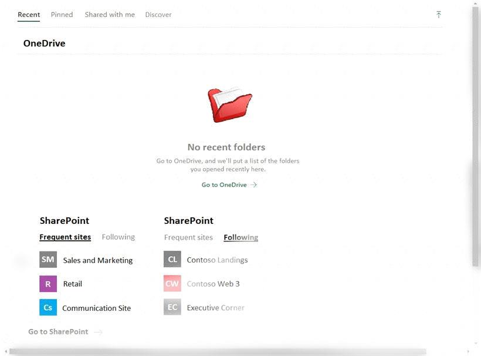Viewport: 481px width, 356px height.
Task: Click the OneDrive heading
Action: coord(45,43)
